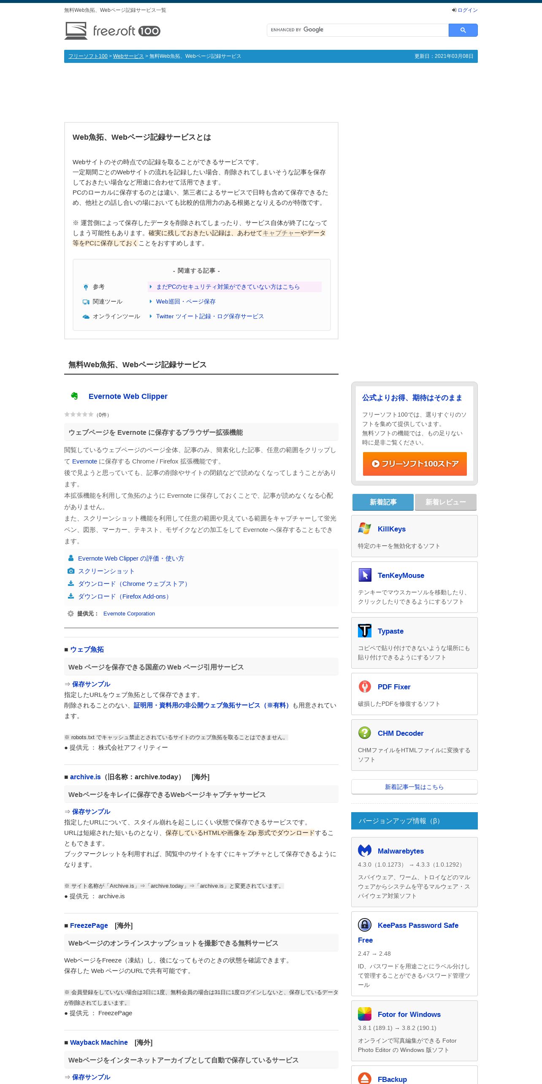The width and height of the screenshot is (542, 1084).
Task: Open the ログイン link
Action: pyautogui.click(x=468, y=10)
